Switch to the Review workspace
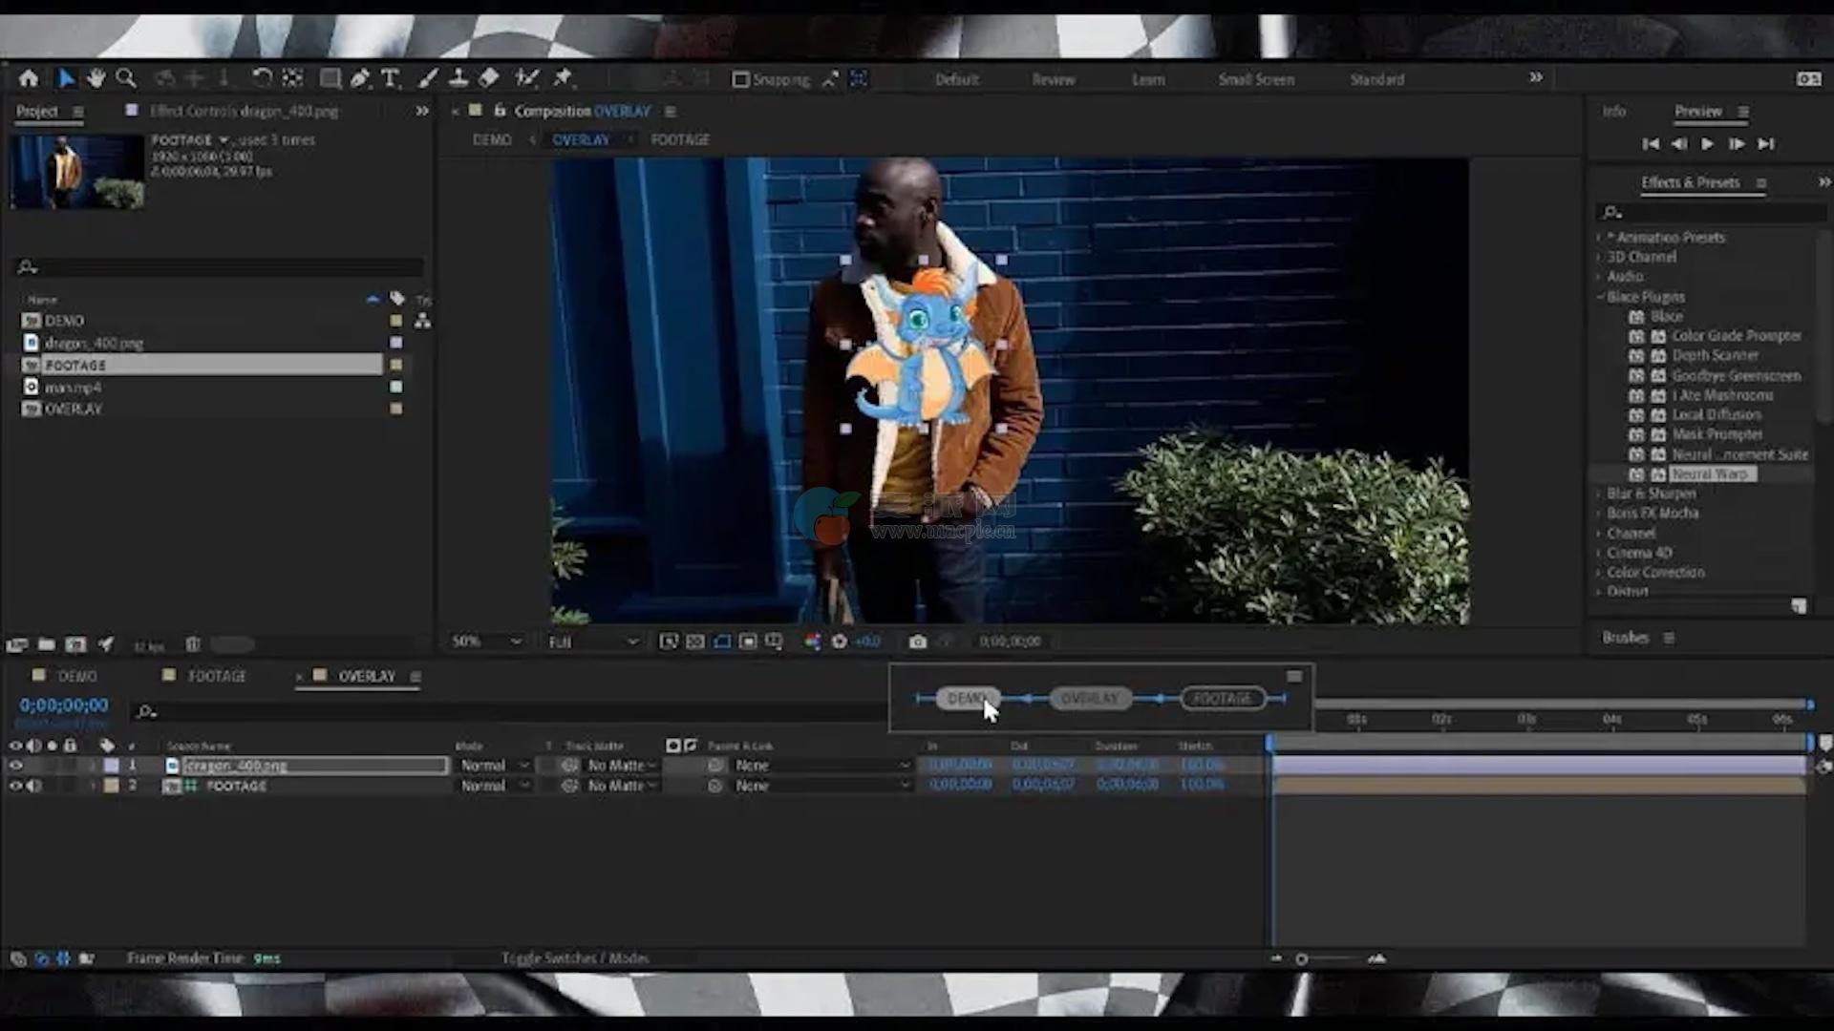The height and width of the screenshot is (1031, 1834). [x=1054, y=79]
